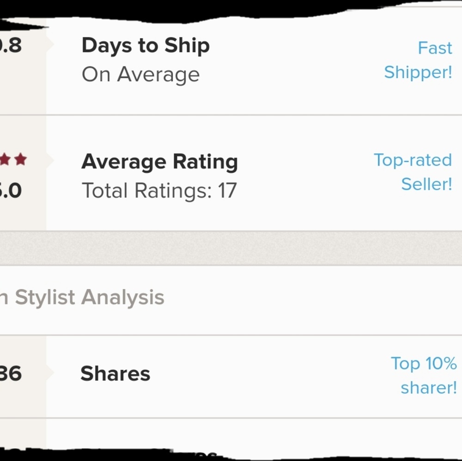This screenshot has width=462, height=461.
Task: Open the Top-rated Seller! link
Action: pyautogui.click(x=413, y=172)
